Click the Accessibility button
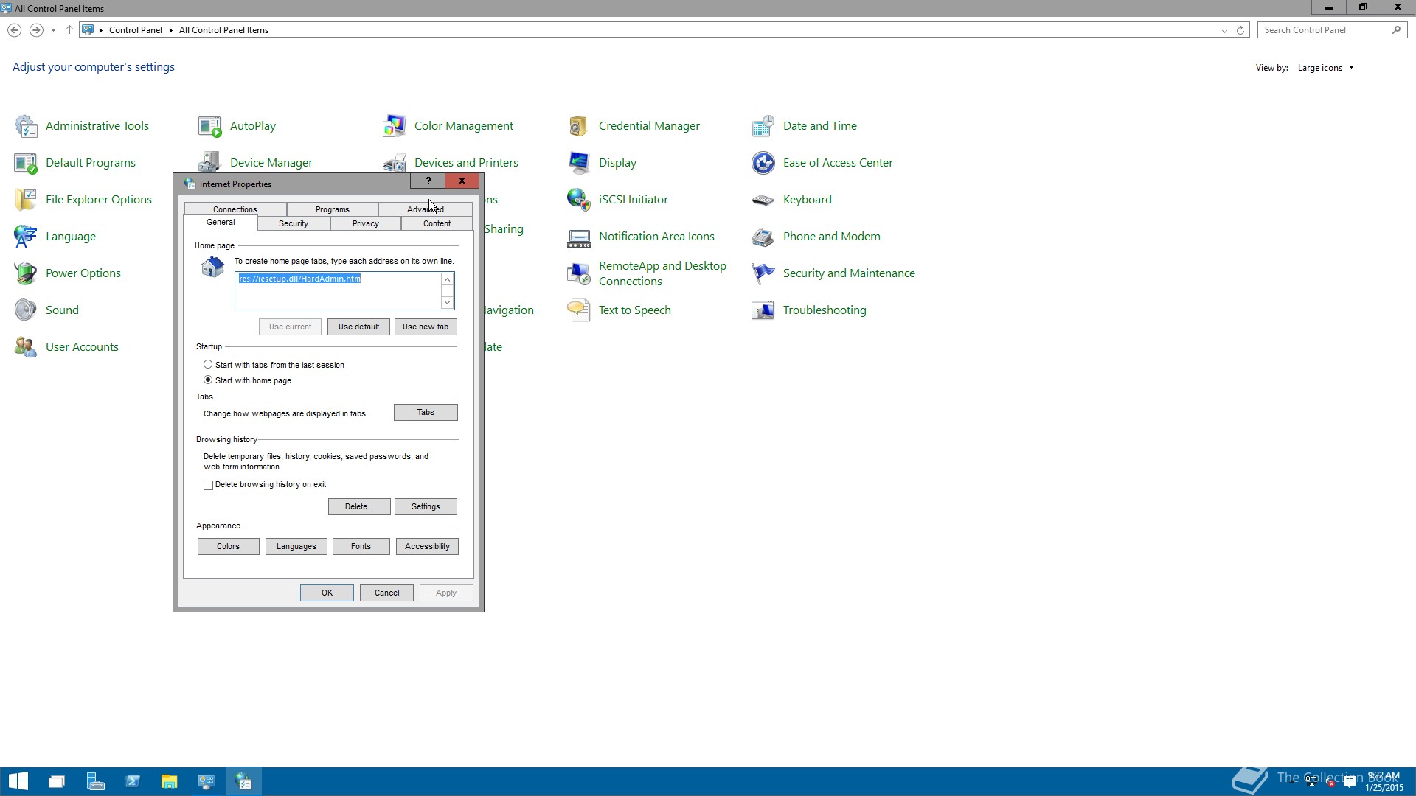The width and height of the screenshot is (1416, 796). click(427, 546)
